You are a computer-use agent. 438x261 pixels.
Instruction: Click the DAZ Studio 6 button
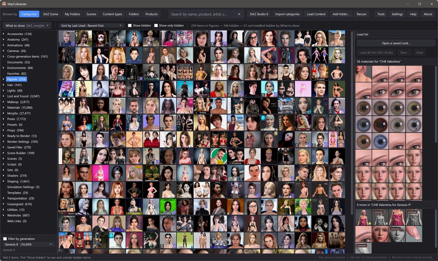tap(259, 14)
